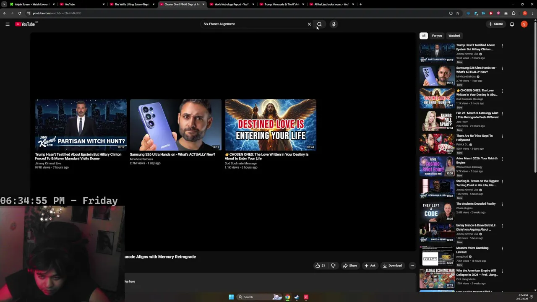This screenshot has height=302, width=537.
Task: Open the more actions ellipsis under video
Action: (x=412, y=266)
